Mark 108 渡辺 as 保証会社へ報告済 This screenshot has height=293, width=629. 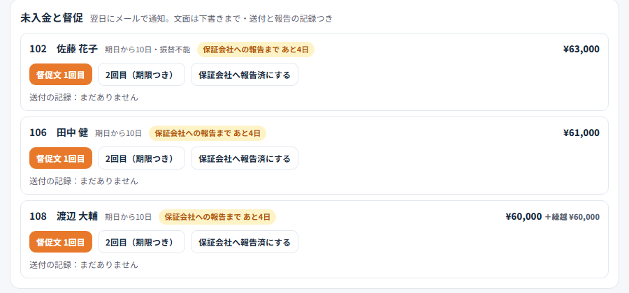tap(245, 242)
